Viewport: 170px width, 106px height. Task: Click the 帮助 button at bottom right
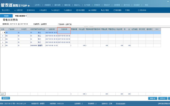click(153, 98)
